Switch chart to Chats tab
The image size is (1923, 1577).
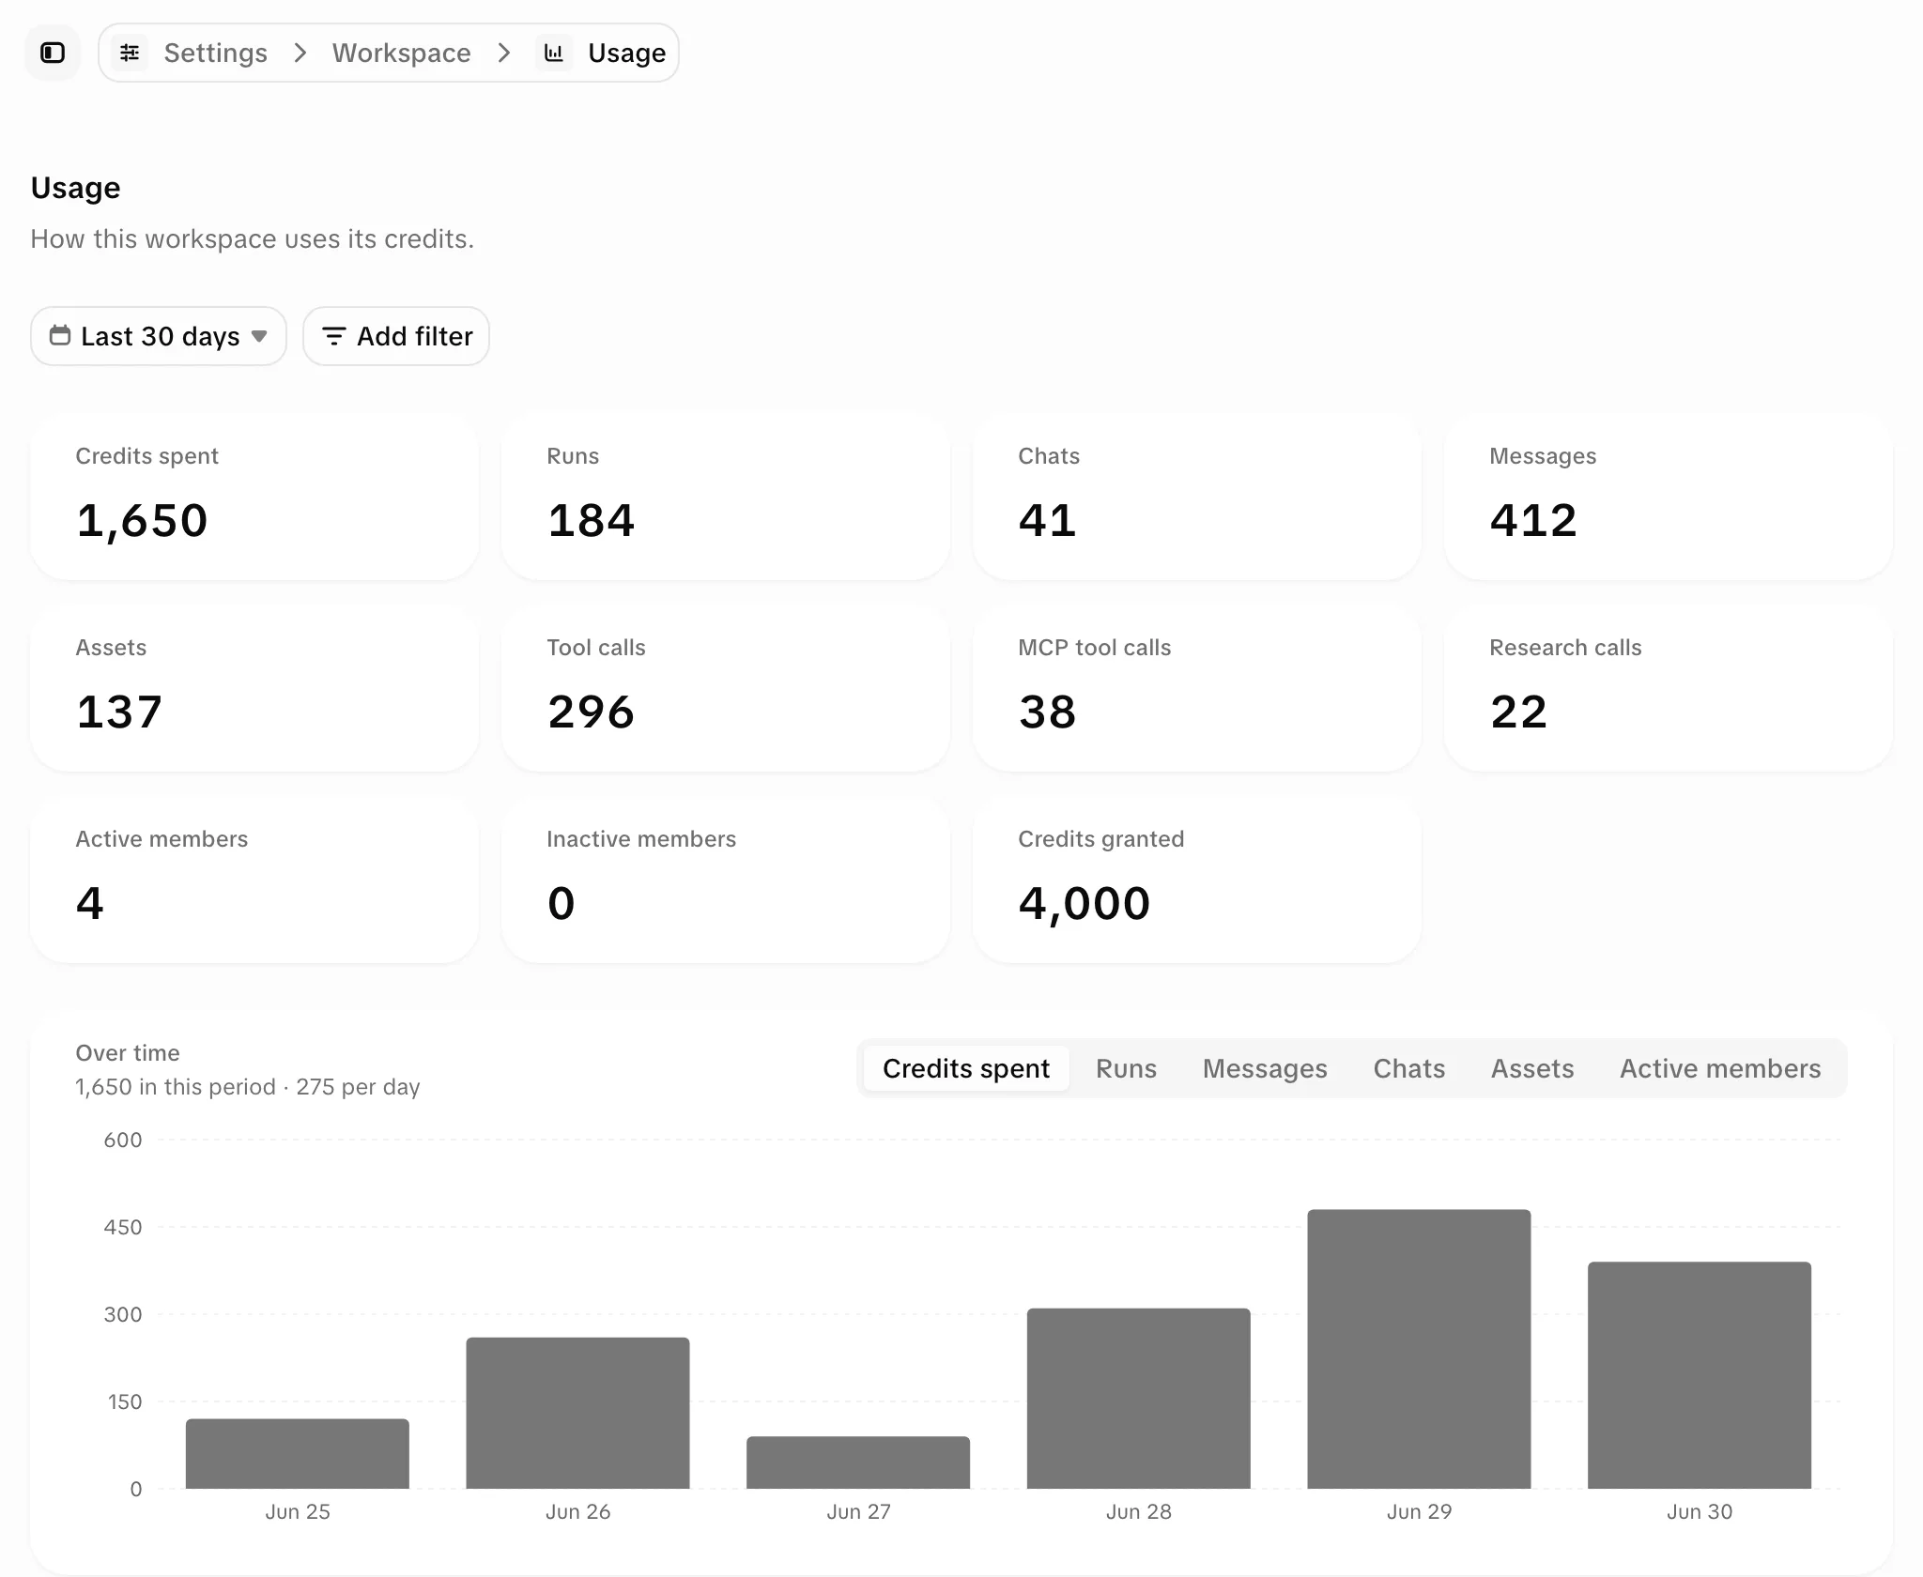point(1409,1068)
